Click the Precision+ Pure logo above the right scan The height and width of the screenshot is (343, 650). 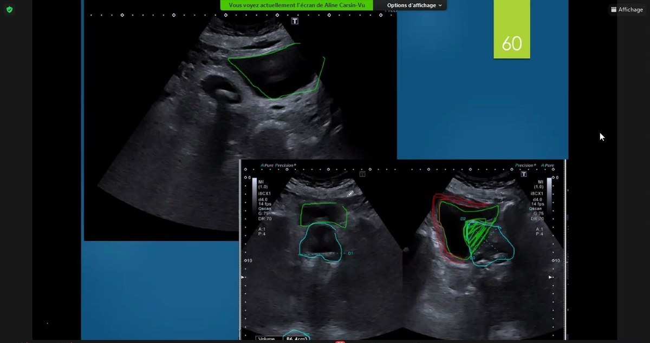535,166
